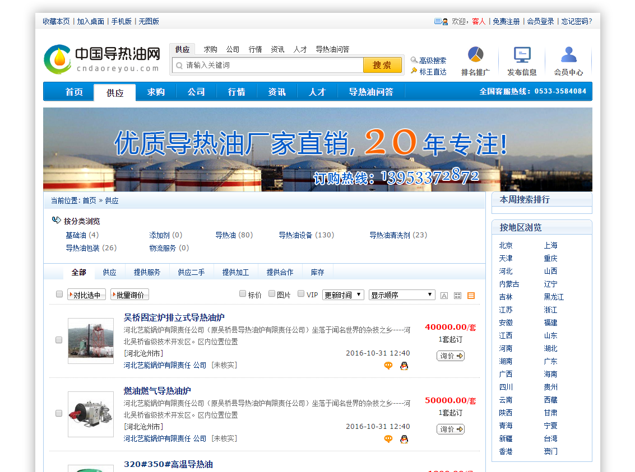Viewport: 635px width, 472px height.
Task: Check the box for 燃油燃气导热油炉 listing
Action: coord(59,413)
